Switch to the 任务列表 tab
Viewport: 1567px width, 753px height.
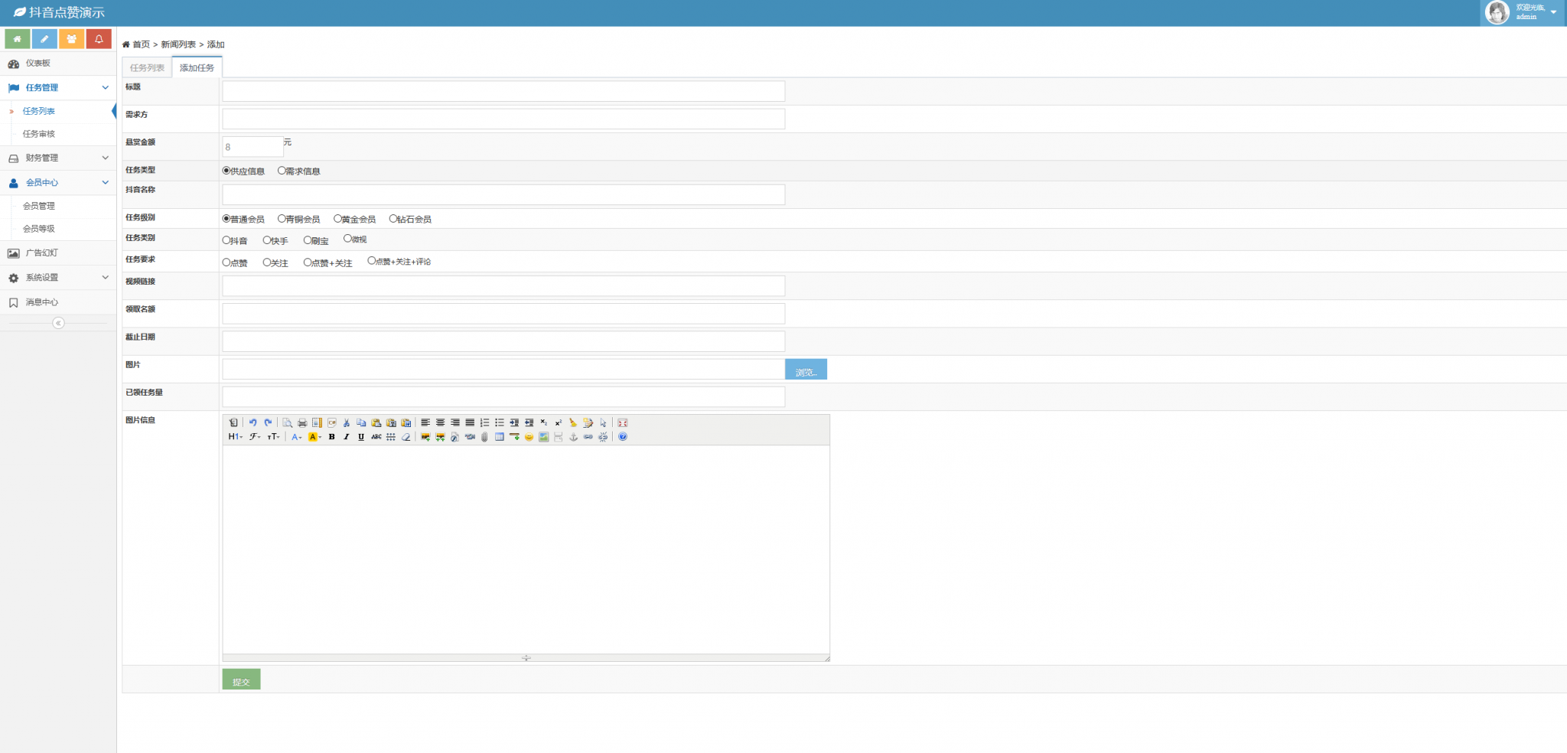pyautogui.click(x=147, y=68)
